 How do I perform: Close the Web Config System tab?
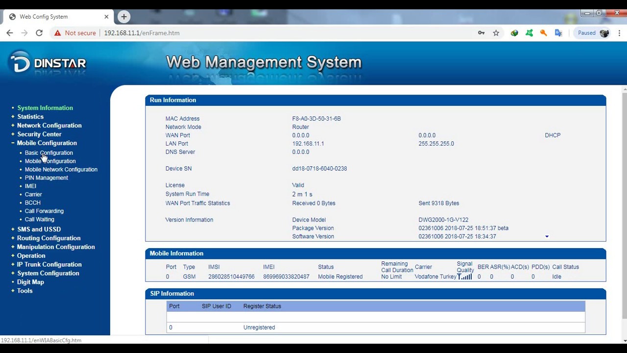coord(106,17)
